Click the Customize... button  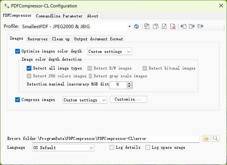coord(128,100)
